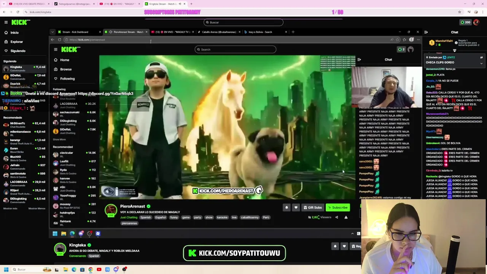487x274 pixels.
Task: Open Explorar in outer Kick sidebar
Action: coord(16,42)
